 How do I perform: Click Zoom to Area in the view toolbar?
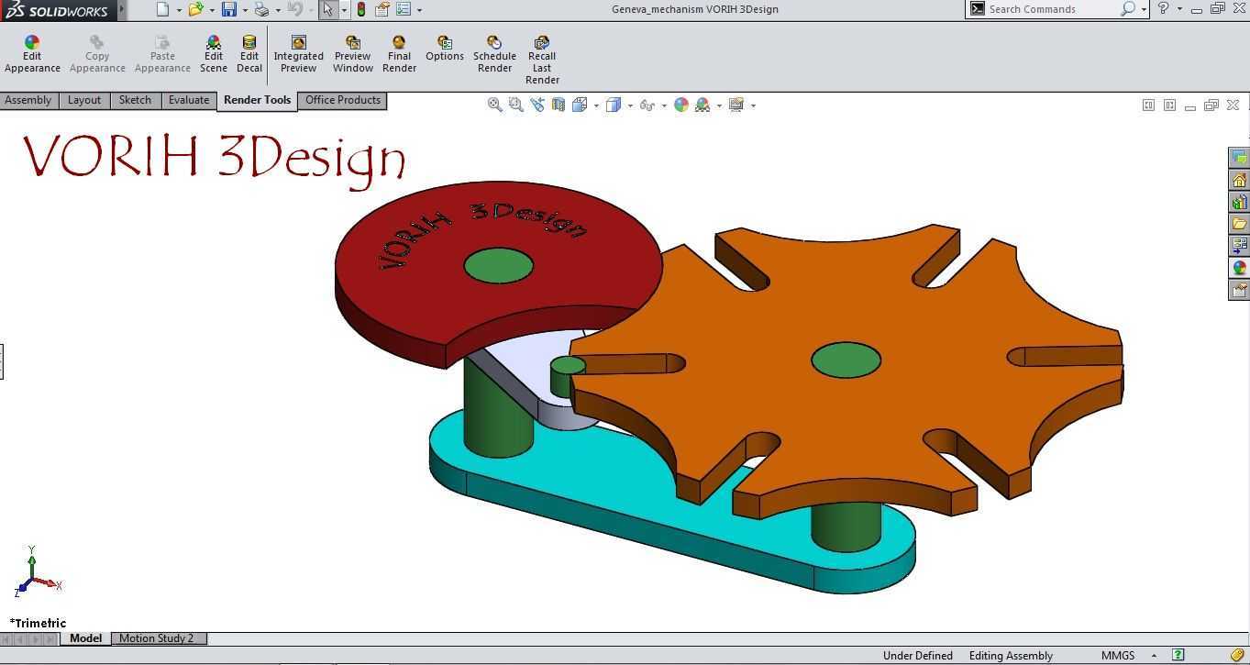tap(516, 105)
